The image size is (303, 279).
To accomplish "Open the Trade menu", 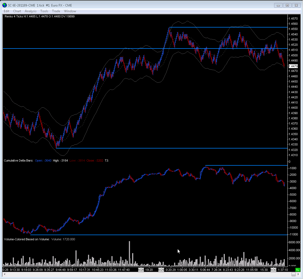I will click(56, 11).
